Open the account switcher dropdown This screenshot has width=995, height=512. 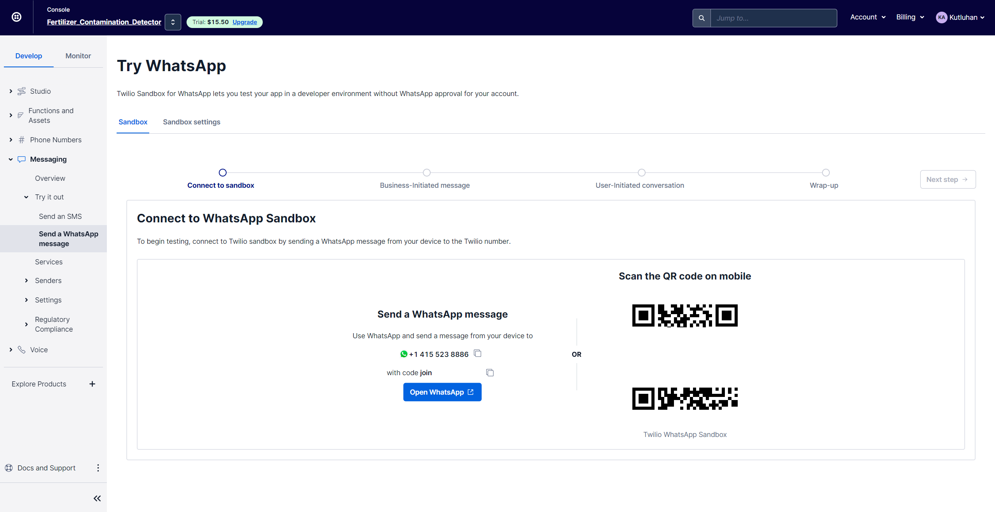(173, 22)
